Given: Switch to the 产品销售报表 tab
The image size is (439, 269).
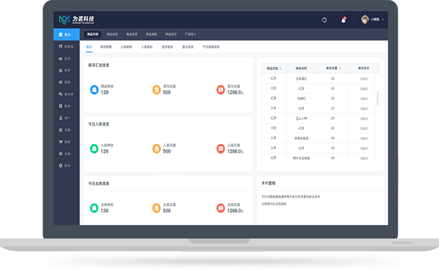Looking at the screenshot, I should pyautogui.click(x=211, y=47).
